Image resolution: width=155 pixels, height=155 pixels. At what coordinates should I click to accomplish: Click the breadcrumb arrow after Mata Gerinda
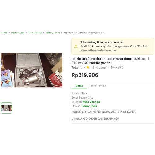click(62, 33)
